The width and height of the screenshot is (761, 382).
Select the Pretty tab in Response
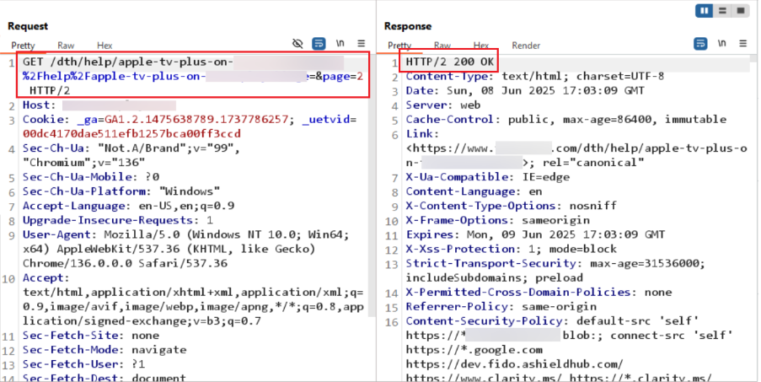coord(399,46)
